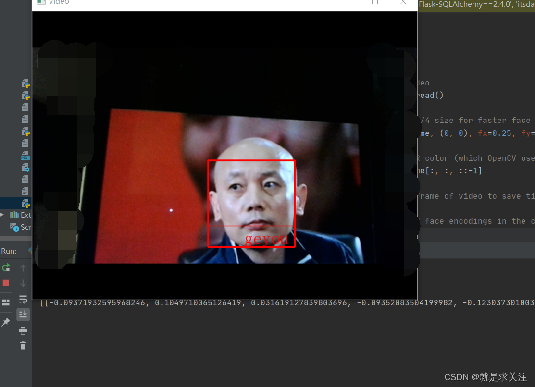The image size is (535, 387).
Task: Click the Rerun program icon
Action: click(6, 268)
